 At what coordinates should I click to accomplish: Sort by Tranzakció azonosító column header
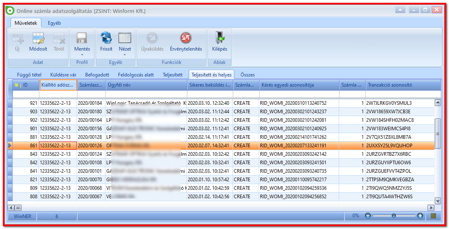pyautogui.click(x=403, y=85)
